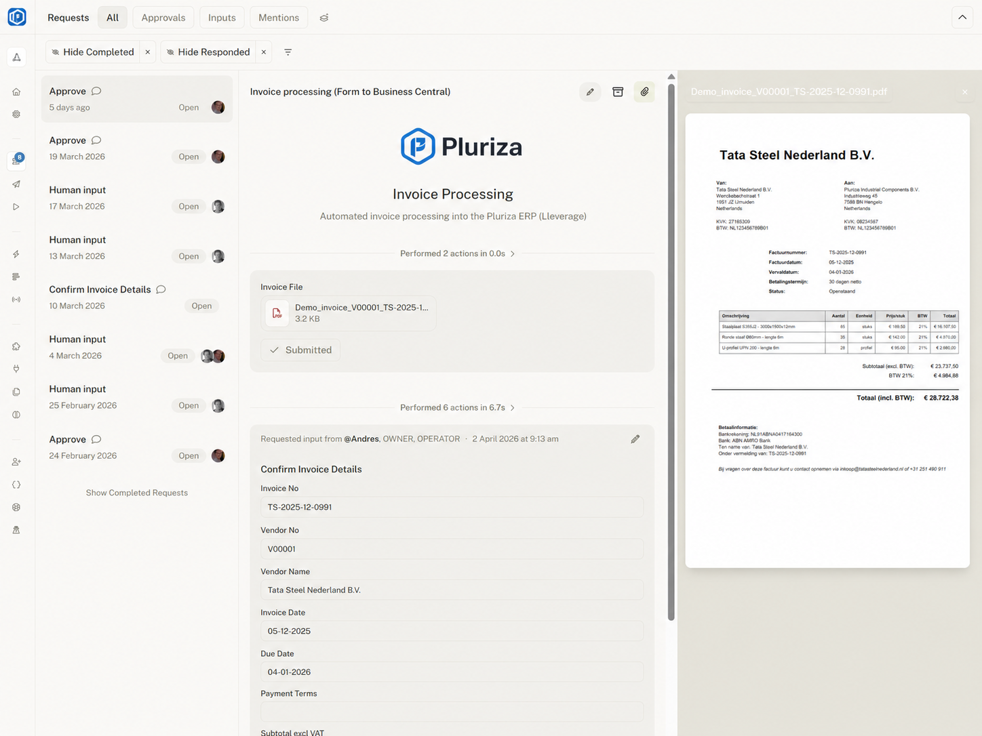This screenshot has height=736, width=982.
Task: Open the Demo_invoice PDF attachment
Action: point(349,313)
